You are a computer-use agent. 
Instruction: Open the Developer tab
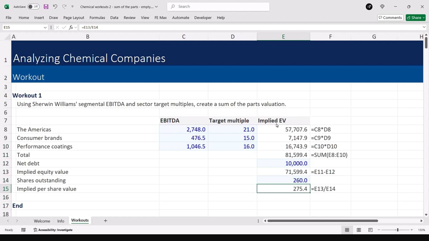click(203, 17)
